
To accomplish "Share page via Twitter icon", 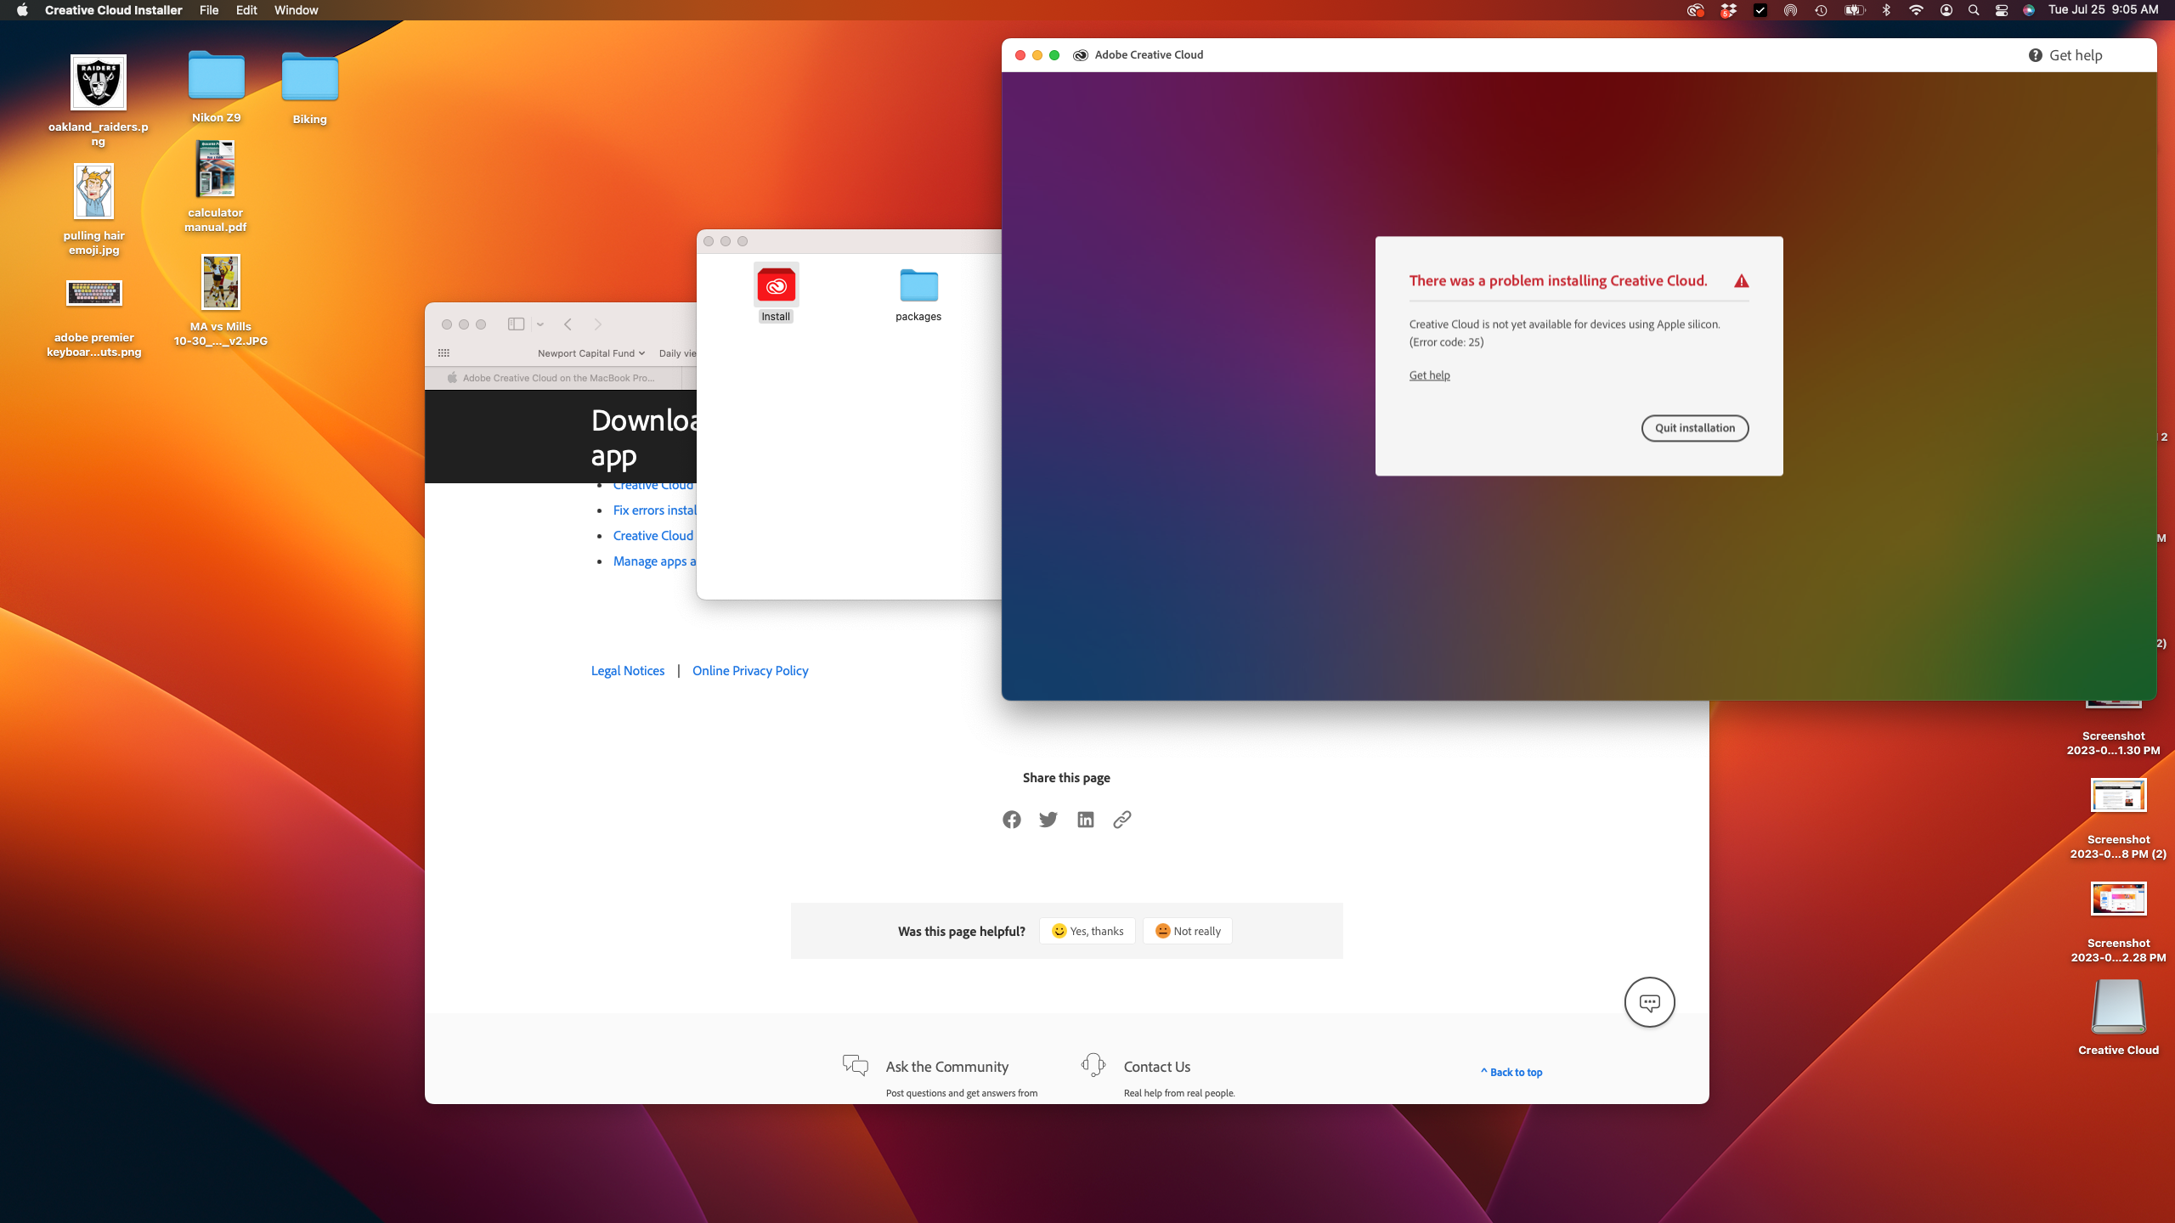I will point(1048,820).
